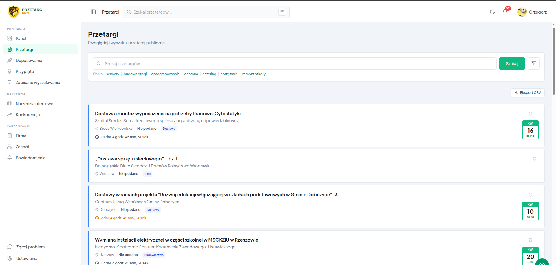Select the remont szkoły suggestion

(254, 74)
